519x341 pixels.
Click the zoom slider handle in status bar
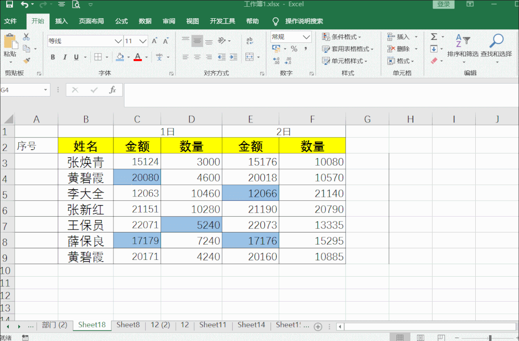490,338
